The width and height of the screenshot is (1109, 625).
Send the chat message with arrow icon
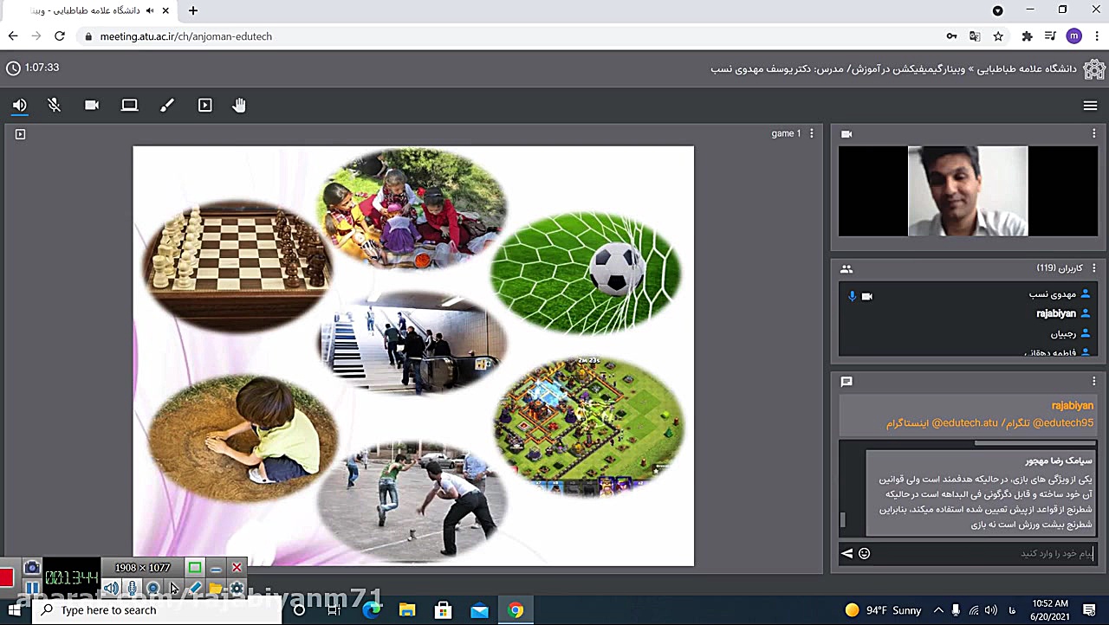pyautogui.click(x=847, y=554)
